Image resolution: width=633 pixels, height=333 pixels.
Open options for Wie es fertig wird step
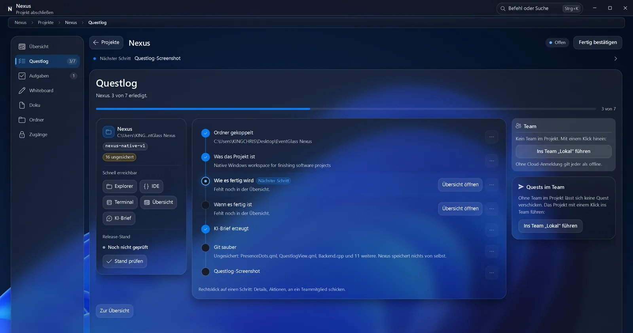point(492,185)
